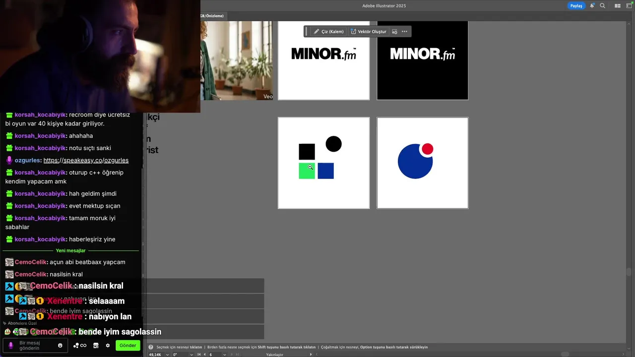Select the black MINOR.fm logo artboard

coord(422,60)
